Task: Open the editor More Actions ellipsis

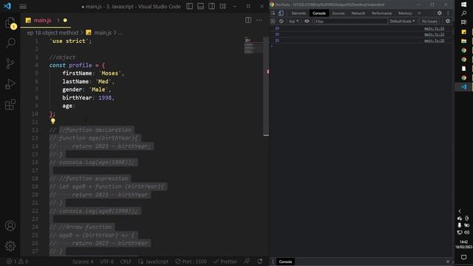Action: (259, 20)
